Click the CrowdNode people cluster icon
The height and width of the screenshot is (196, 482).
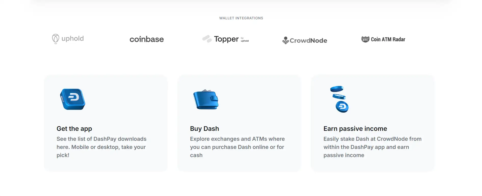tap(285, 40)
